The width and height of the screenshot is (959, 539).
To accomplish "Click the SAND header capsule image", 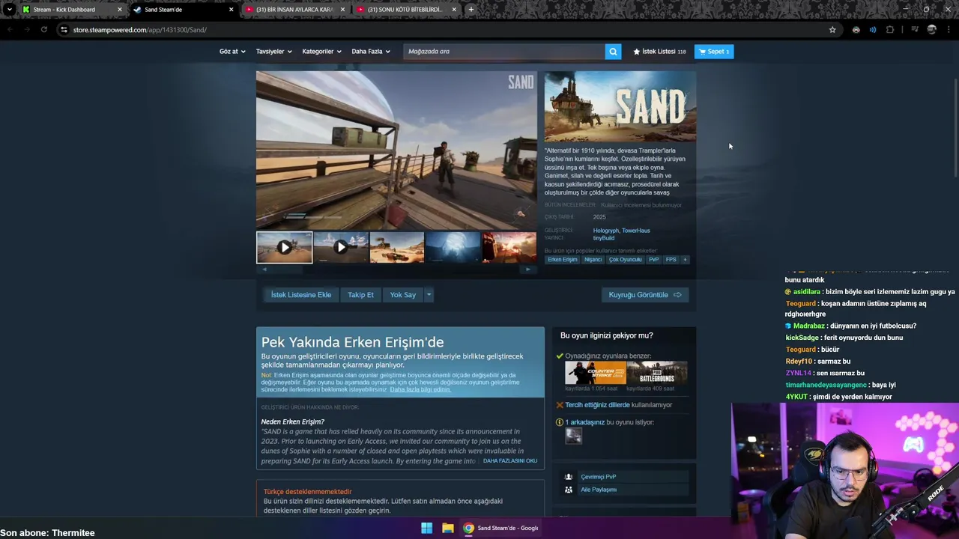I will coord(620,106).
